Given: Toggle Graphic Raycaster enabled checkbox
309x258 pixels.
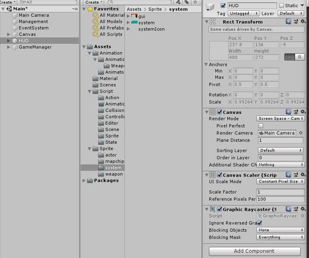Looking at the screenshot, I should 220,209.
